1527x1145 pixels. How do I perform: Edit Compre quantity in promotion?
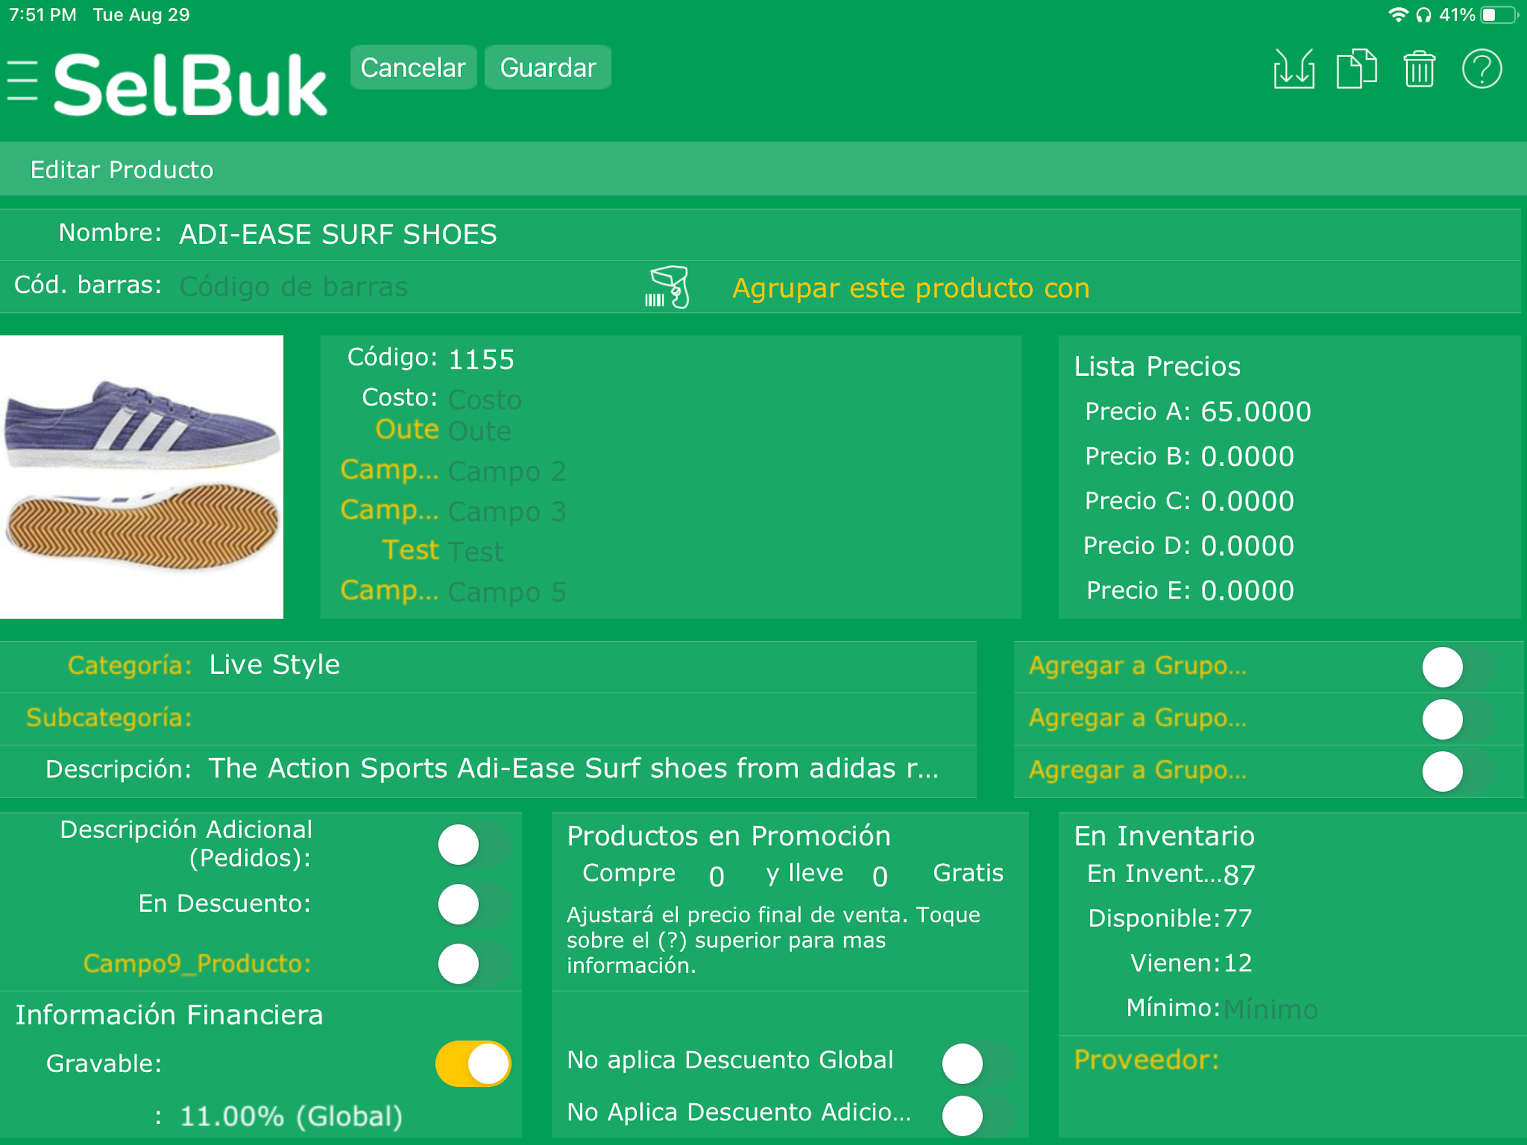click(x=717, y=876)
